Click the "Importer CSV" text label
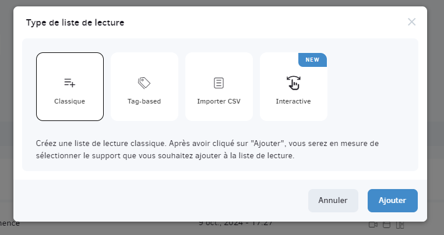Screen dimensions: 444x235 point(219,101)
